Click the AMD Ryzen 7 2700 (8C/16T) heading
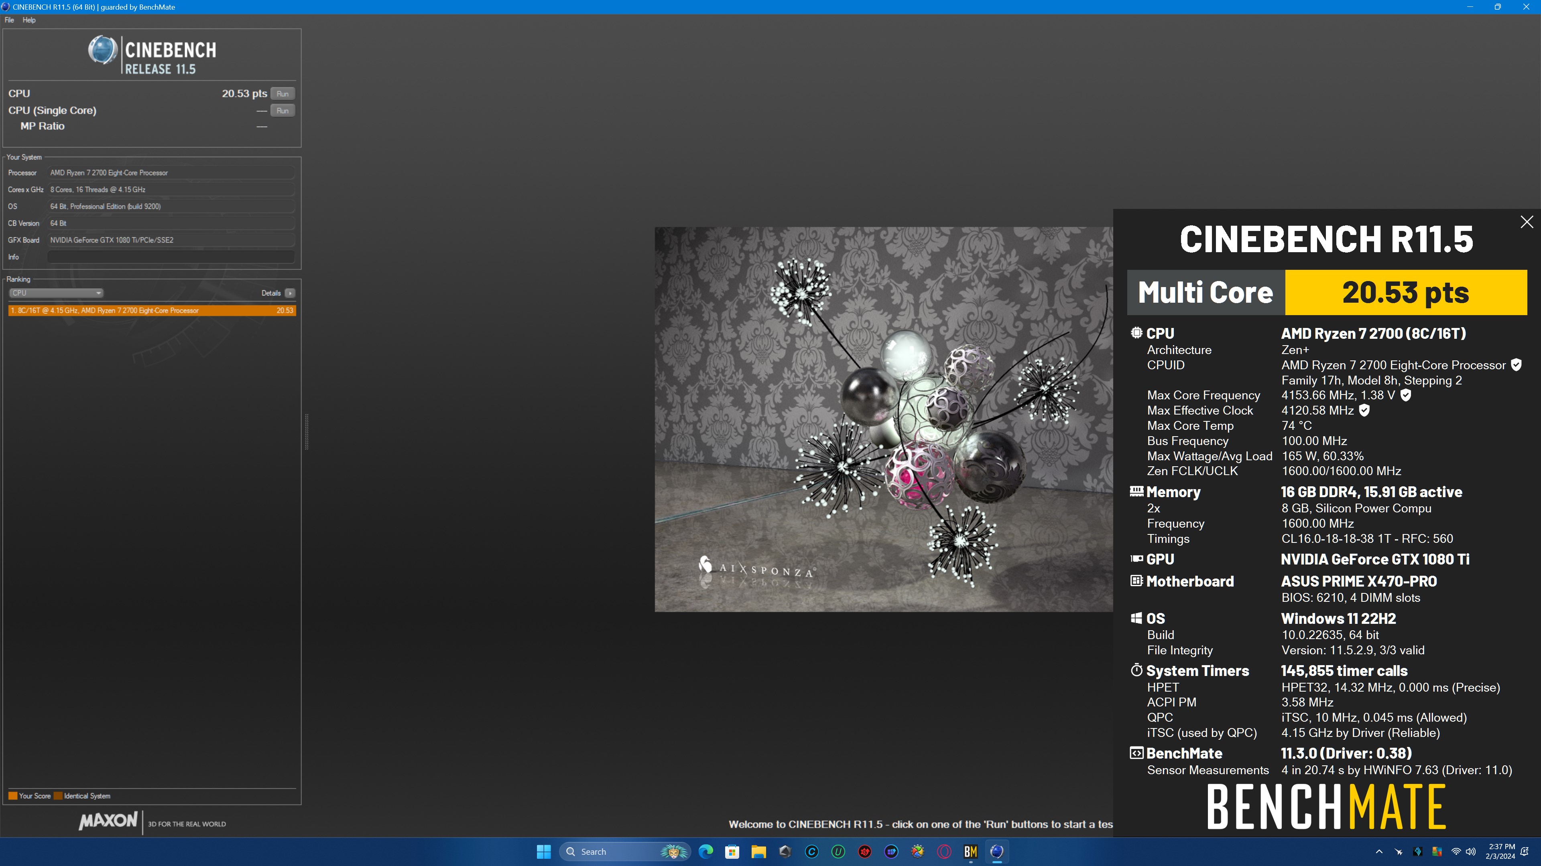The image size is (1541, 866). tap(1373, 334)
